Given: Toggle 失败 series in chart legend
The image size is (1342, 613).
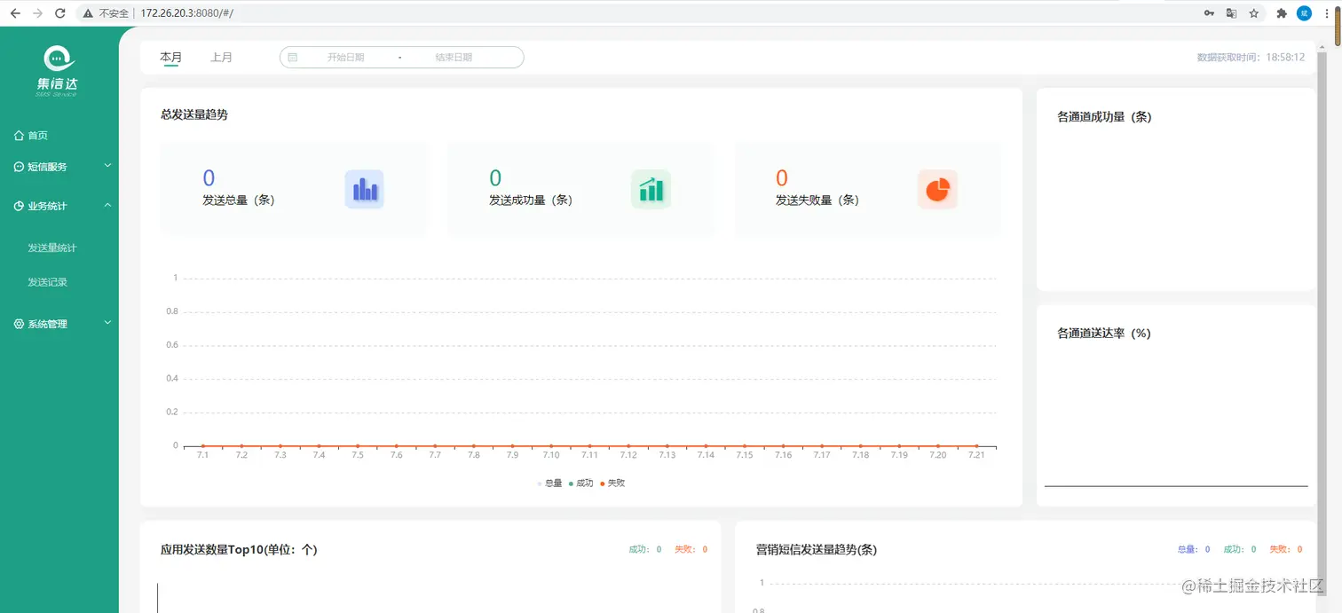Looking at the screenshot, I should pos(612,483).
